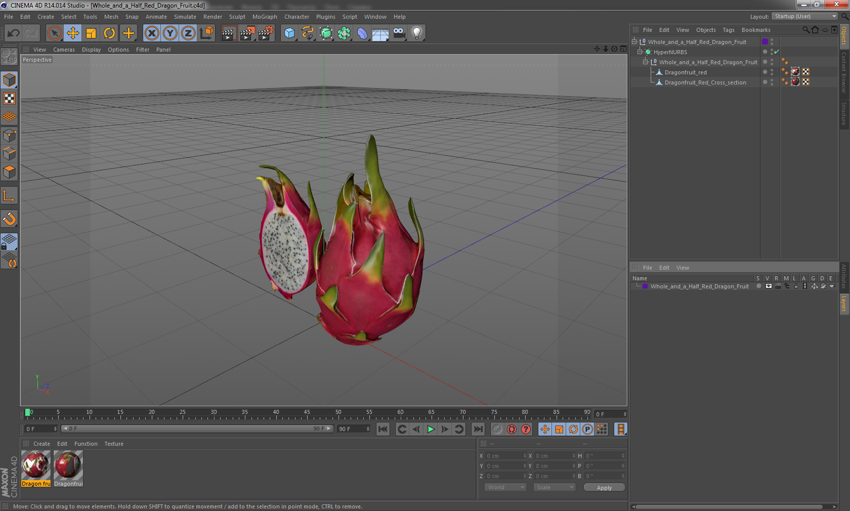Open the Object Manager Tags menu
The width and height of the screenshot is (850, 511).
pos(728,30)
